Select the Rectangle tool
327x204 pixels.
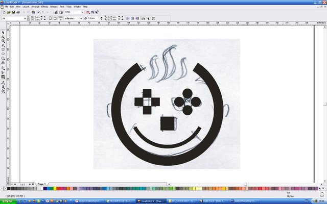click(x=3, y=49)
